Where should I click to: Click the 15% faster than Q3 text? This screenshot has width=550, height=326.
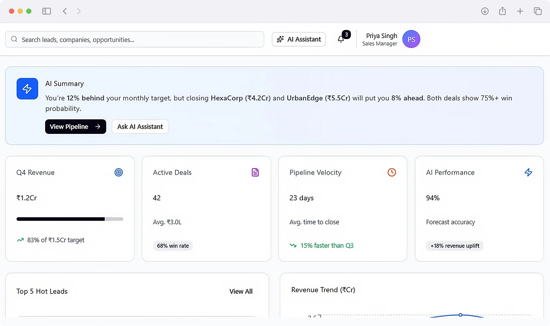coord(327,246)
